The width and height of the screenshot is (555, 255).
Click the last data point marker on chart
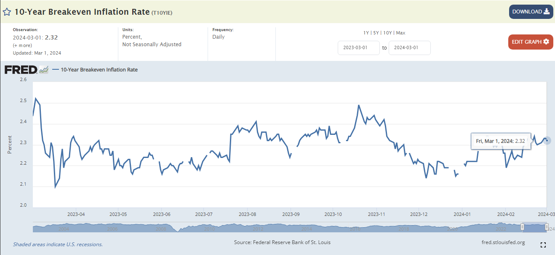(x=547, y=140)
